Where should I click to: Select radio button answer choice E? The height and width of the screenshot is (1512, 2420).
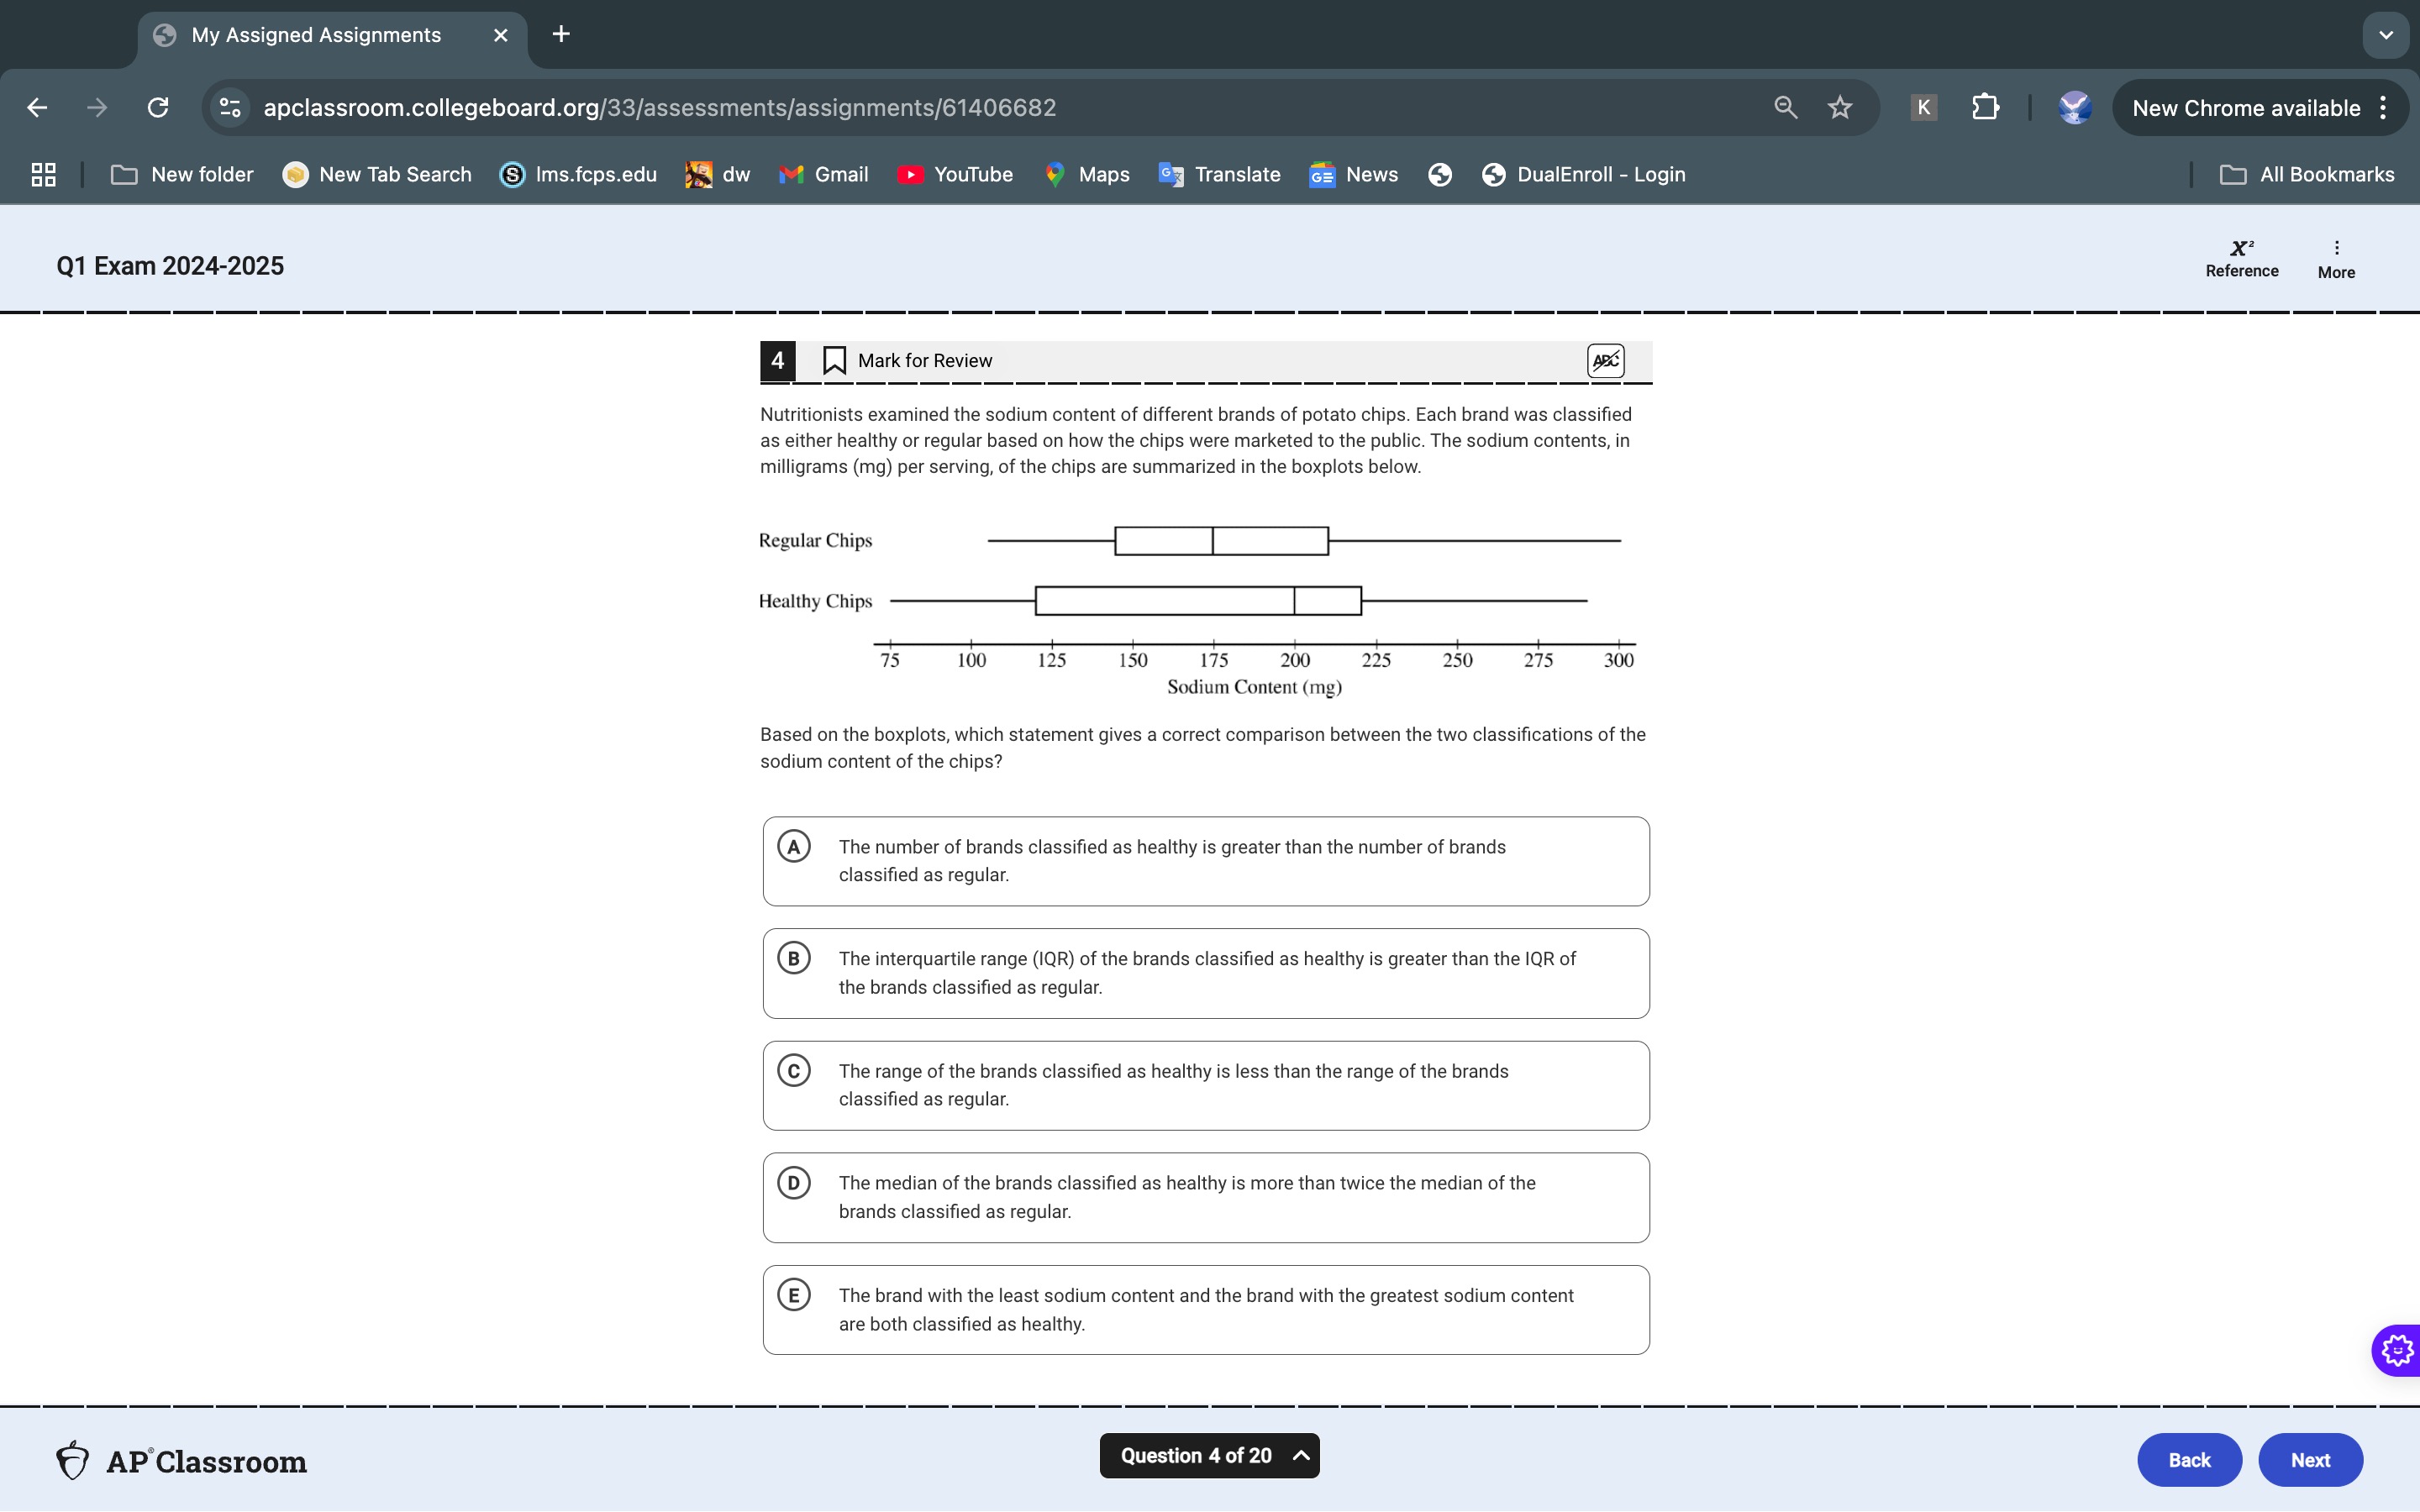[x=794, y=1294]
